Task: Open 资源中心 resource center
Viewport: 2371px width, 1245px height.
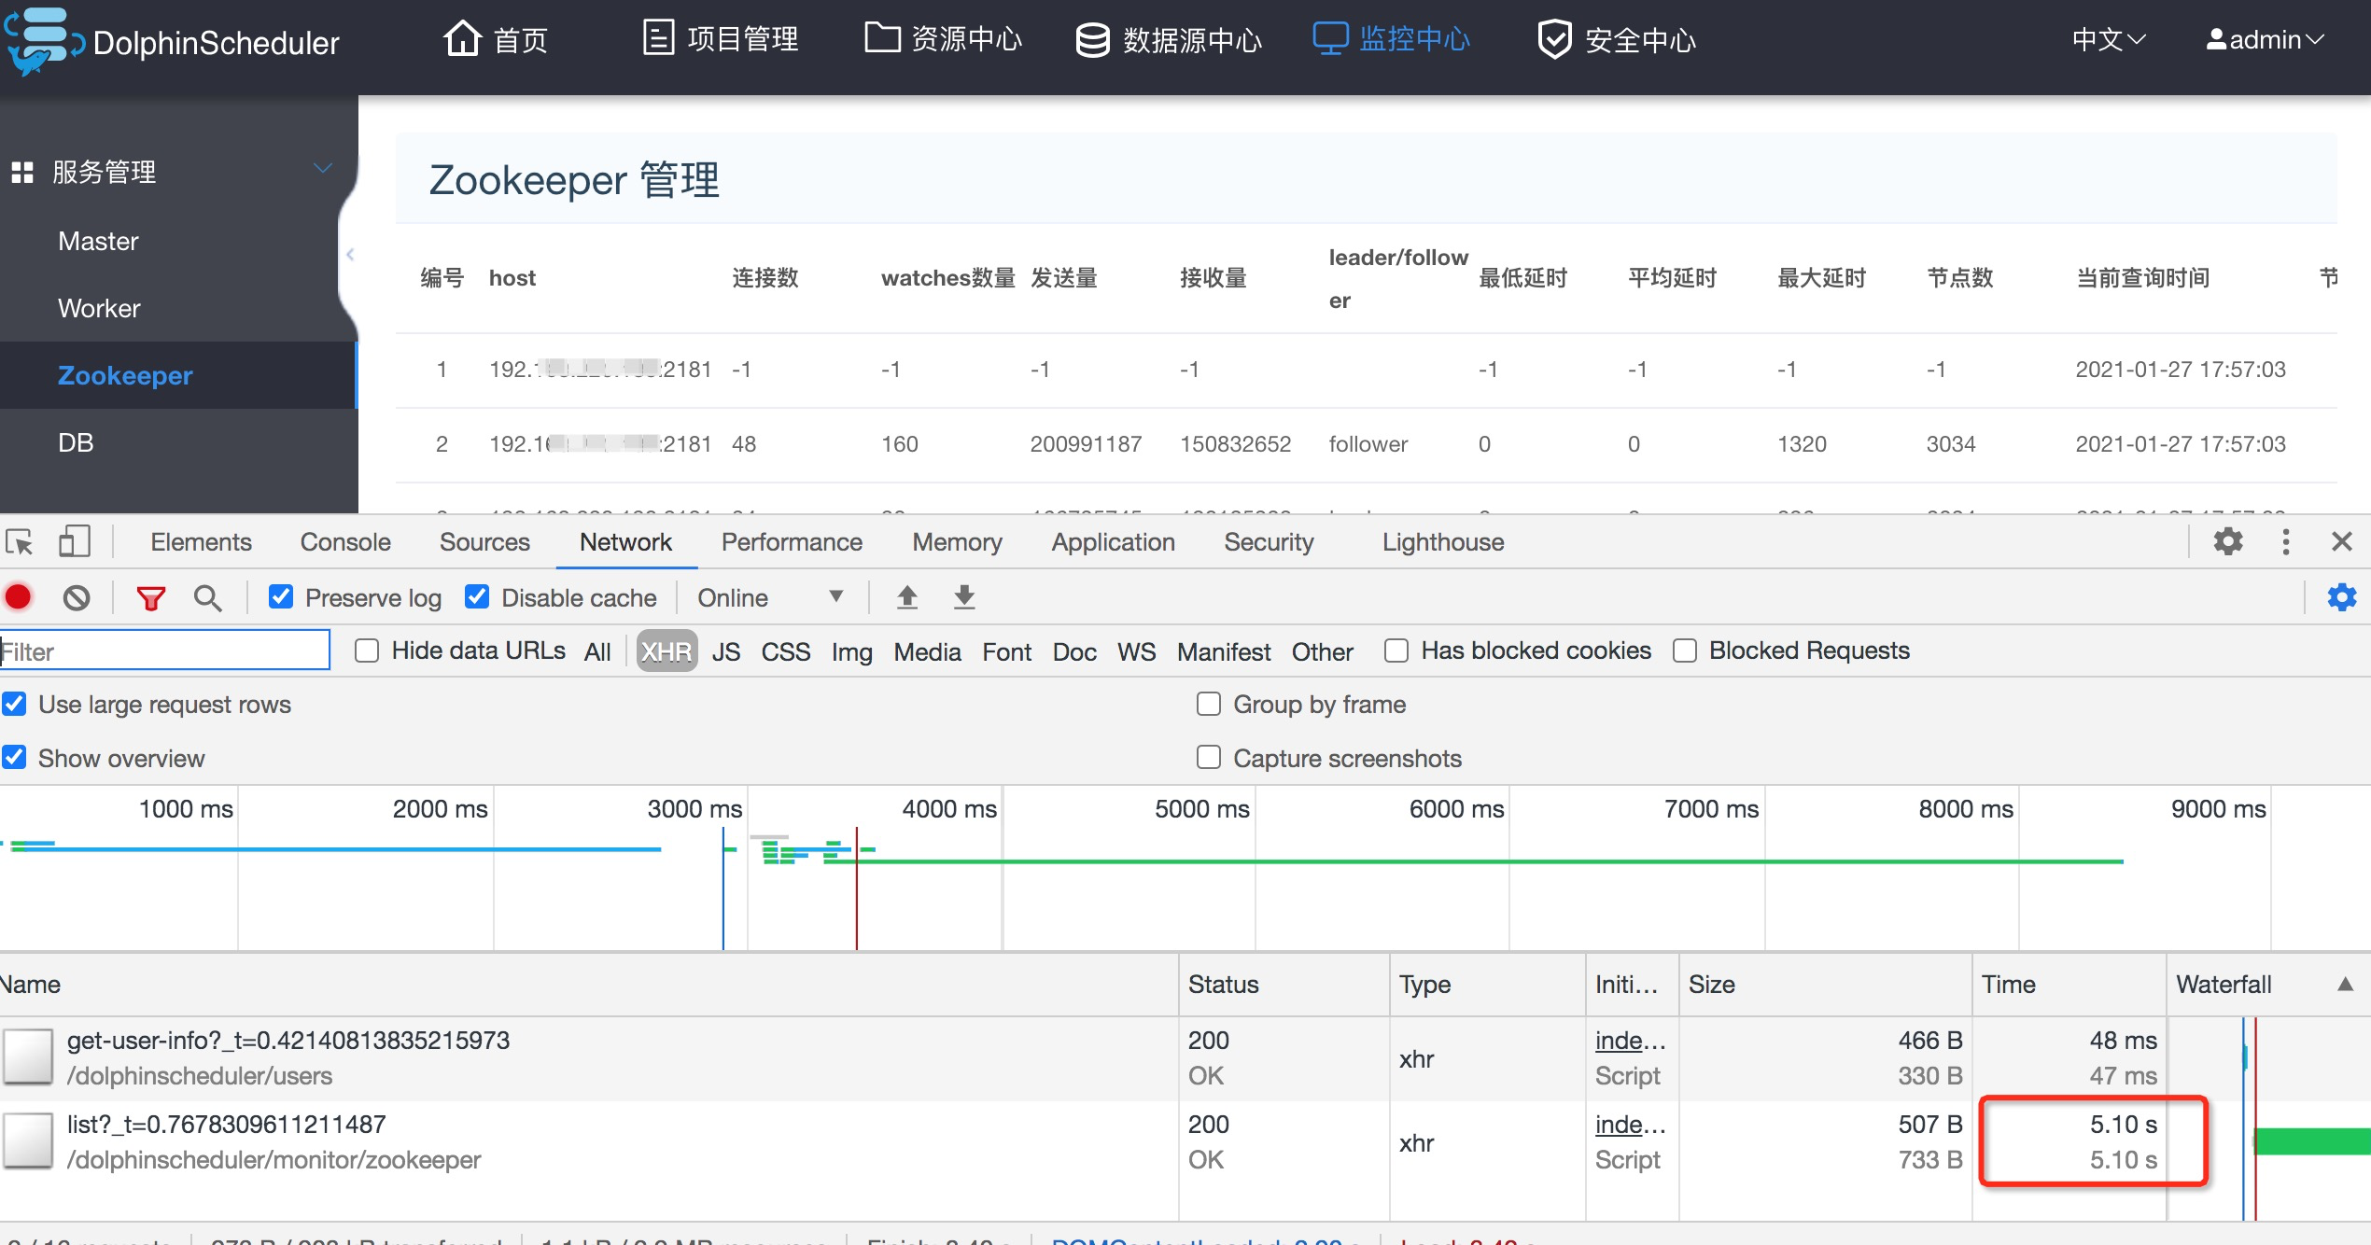Action: pyautogui.click(x=943, y=39)
